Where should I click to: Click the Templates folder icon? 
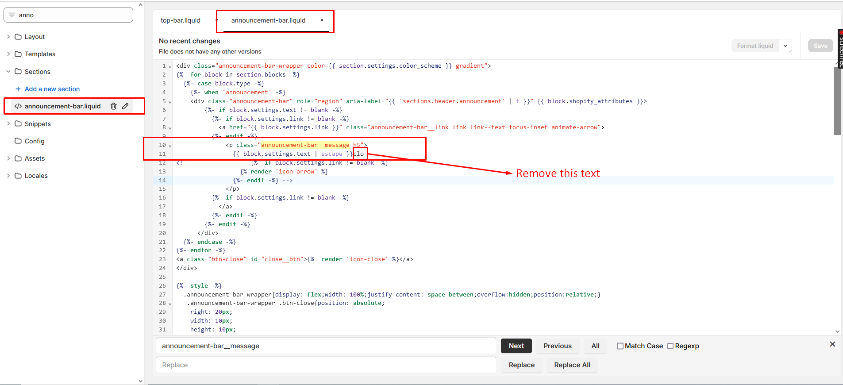(18, 54)
